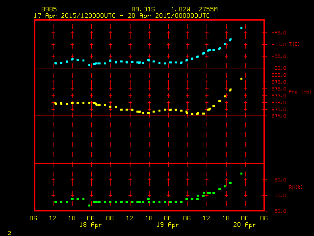Click start date 17 Apr 2015/120000UTC
The width and height of the screenshot is (314, 236).
tap(75, 16)
